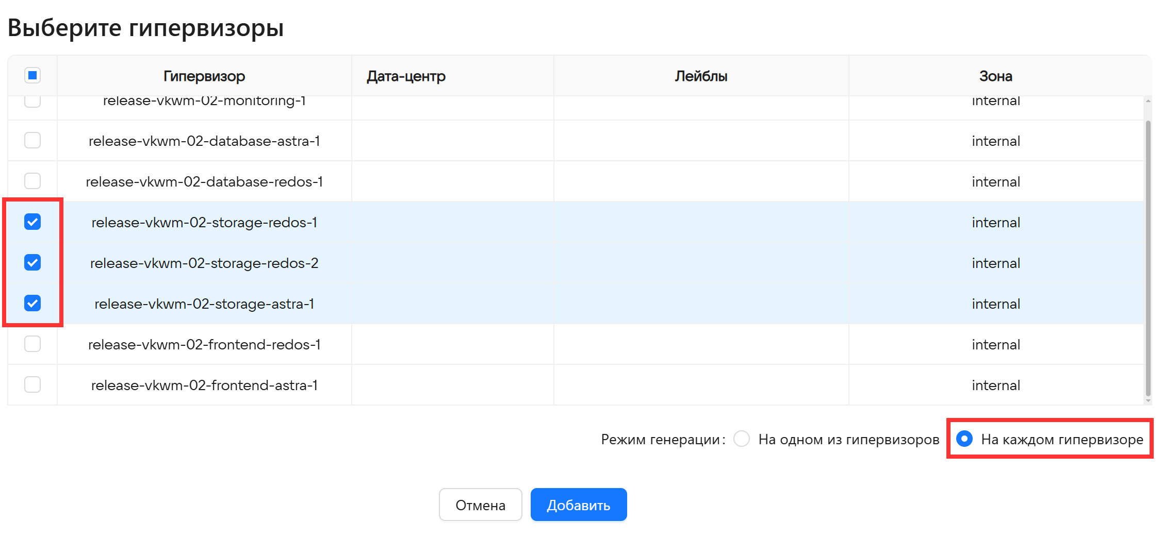Screen dimensions: 1163x537
Task: Click the 'Режим генерации' label
Action: click(x=663, y=439)
